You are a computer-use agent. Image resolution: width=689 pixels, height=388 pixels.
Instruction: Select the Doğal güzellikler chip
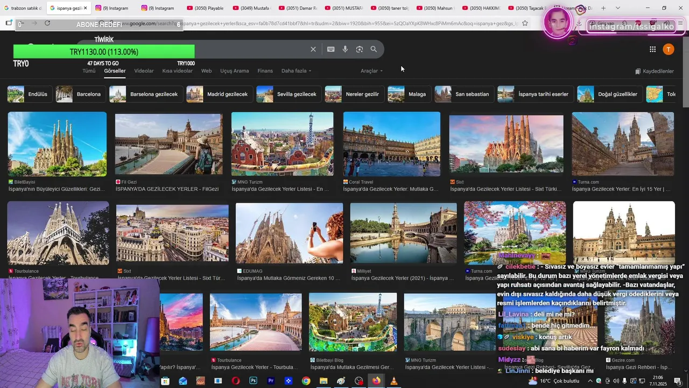(609, 94)
